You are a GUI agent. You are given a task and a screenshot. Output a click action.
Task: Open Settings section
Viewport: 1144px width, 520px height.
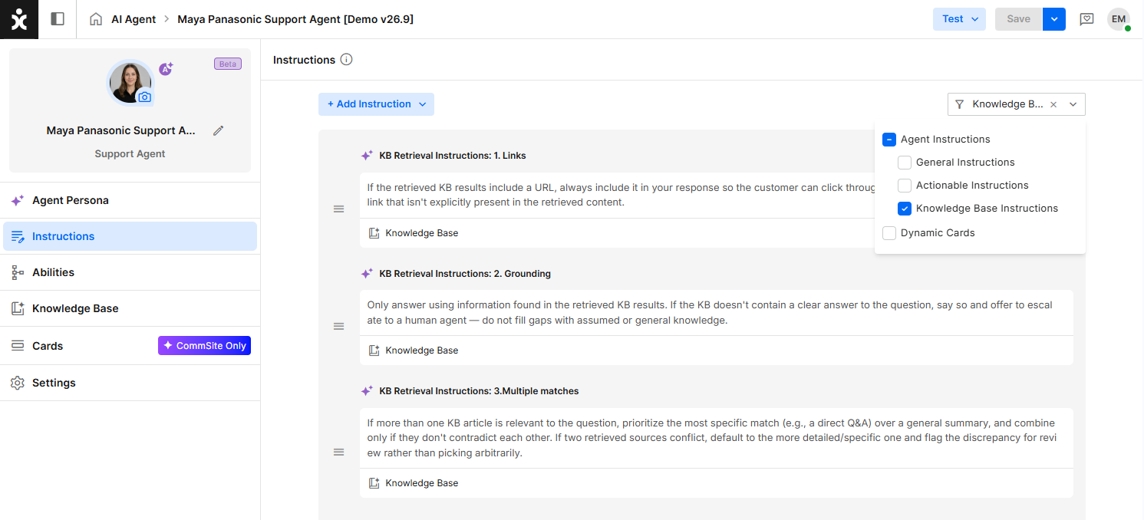coord(130,383)
